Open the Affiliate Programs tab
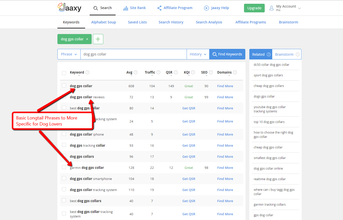Viewport: 343px width, 220px height. pos(251,22)
